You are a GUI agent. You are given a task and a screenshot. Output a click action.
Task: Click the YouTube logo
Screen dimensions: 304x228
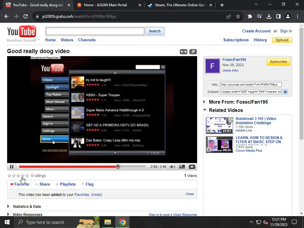(x=22, y=31)
